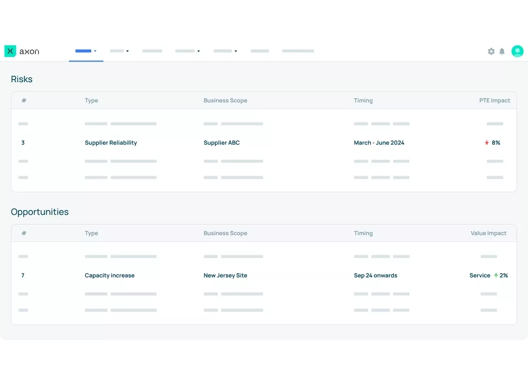Select the Supplier ABC business scope cell
The image size is (528, 381).
click(x=222, y=143)
